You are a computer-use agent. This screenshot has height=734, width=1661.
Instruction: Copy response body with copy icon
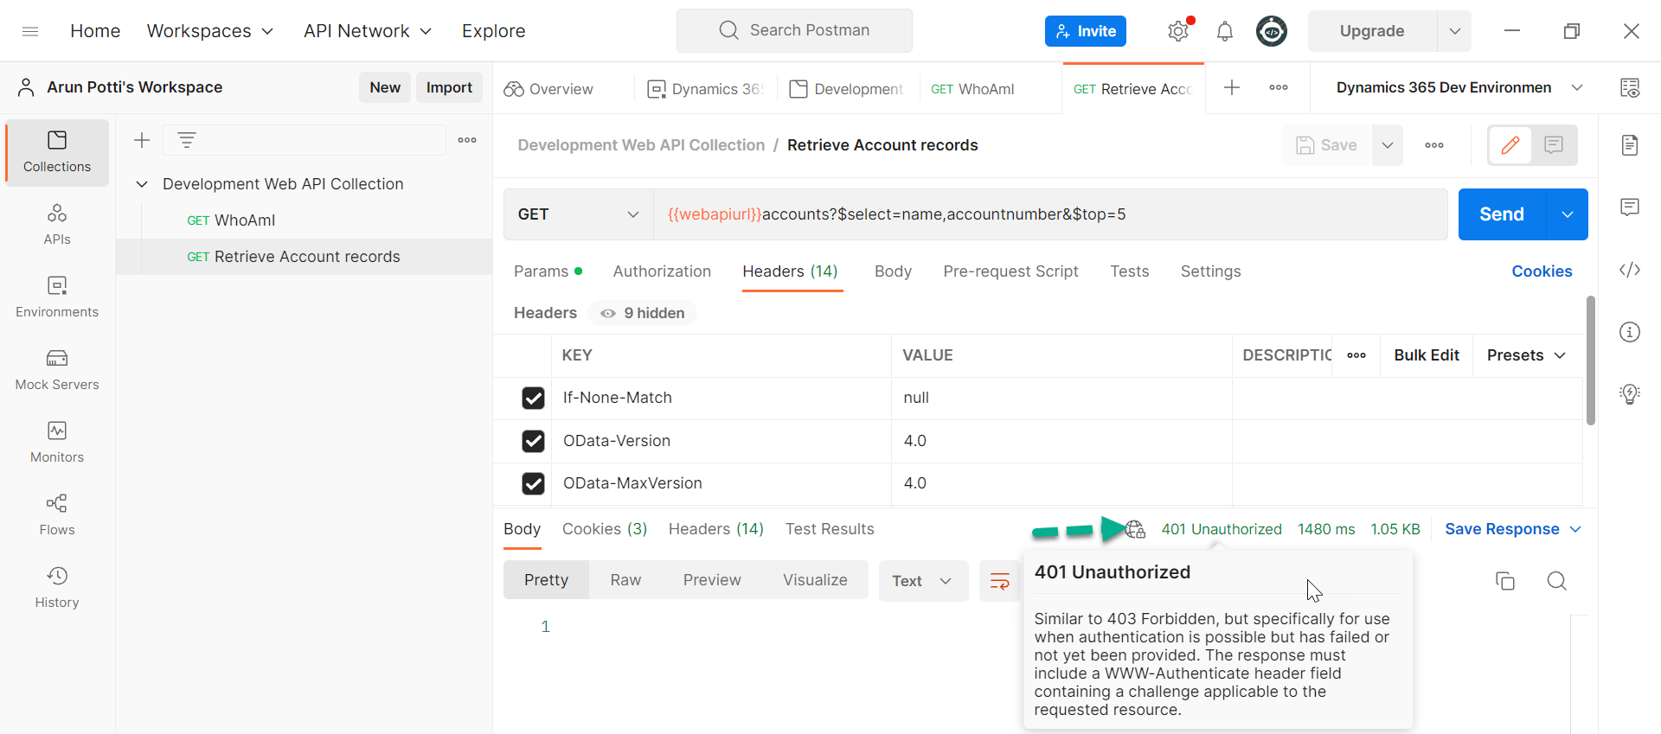pos(1505,581)
